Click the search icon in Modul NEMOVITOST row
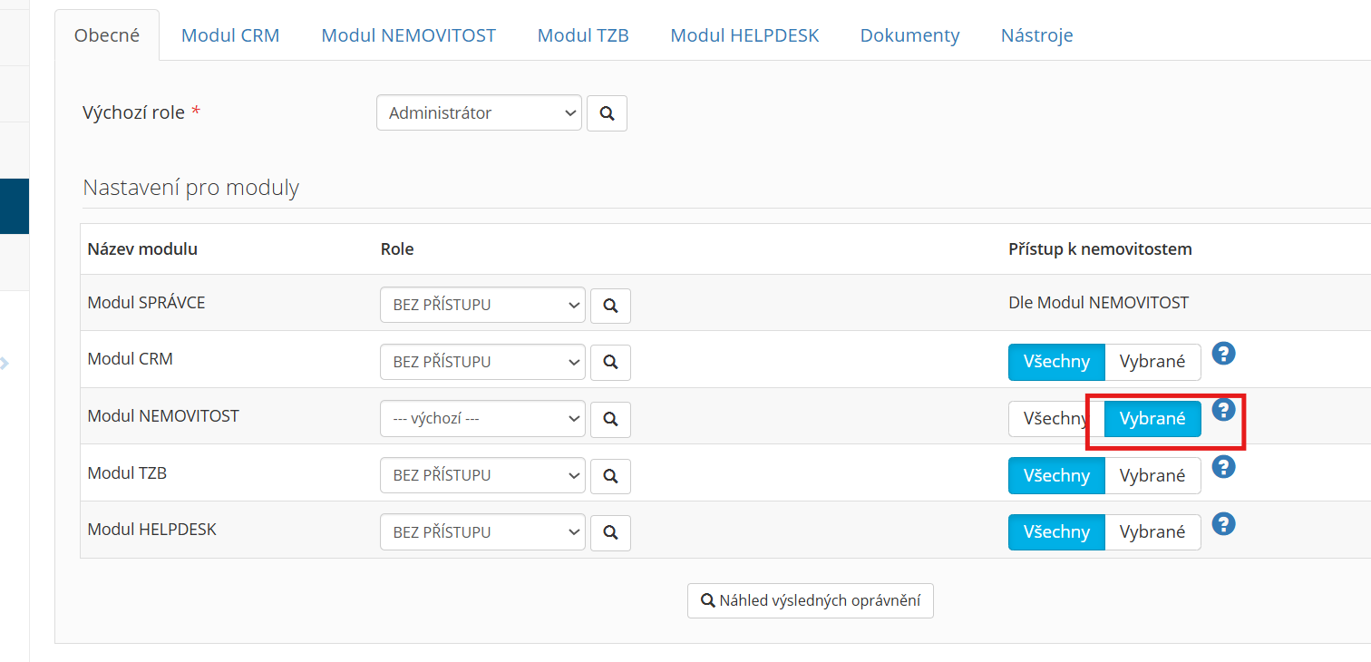The image size is (1371, 662). 610,419
